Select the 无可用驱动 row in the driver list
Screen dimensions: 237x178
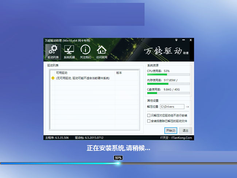tap(94, 78)
